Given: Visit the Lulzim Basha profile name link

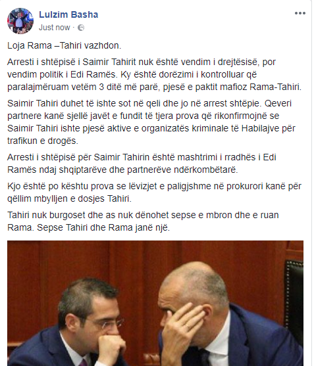Looking at the screenshot, I should pyautogui.click(x=68, y=14).
